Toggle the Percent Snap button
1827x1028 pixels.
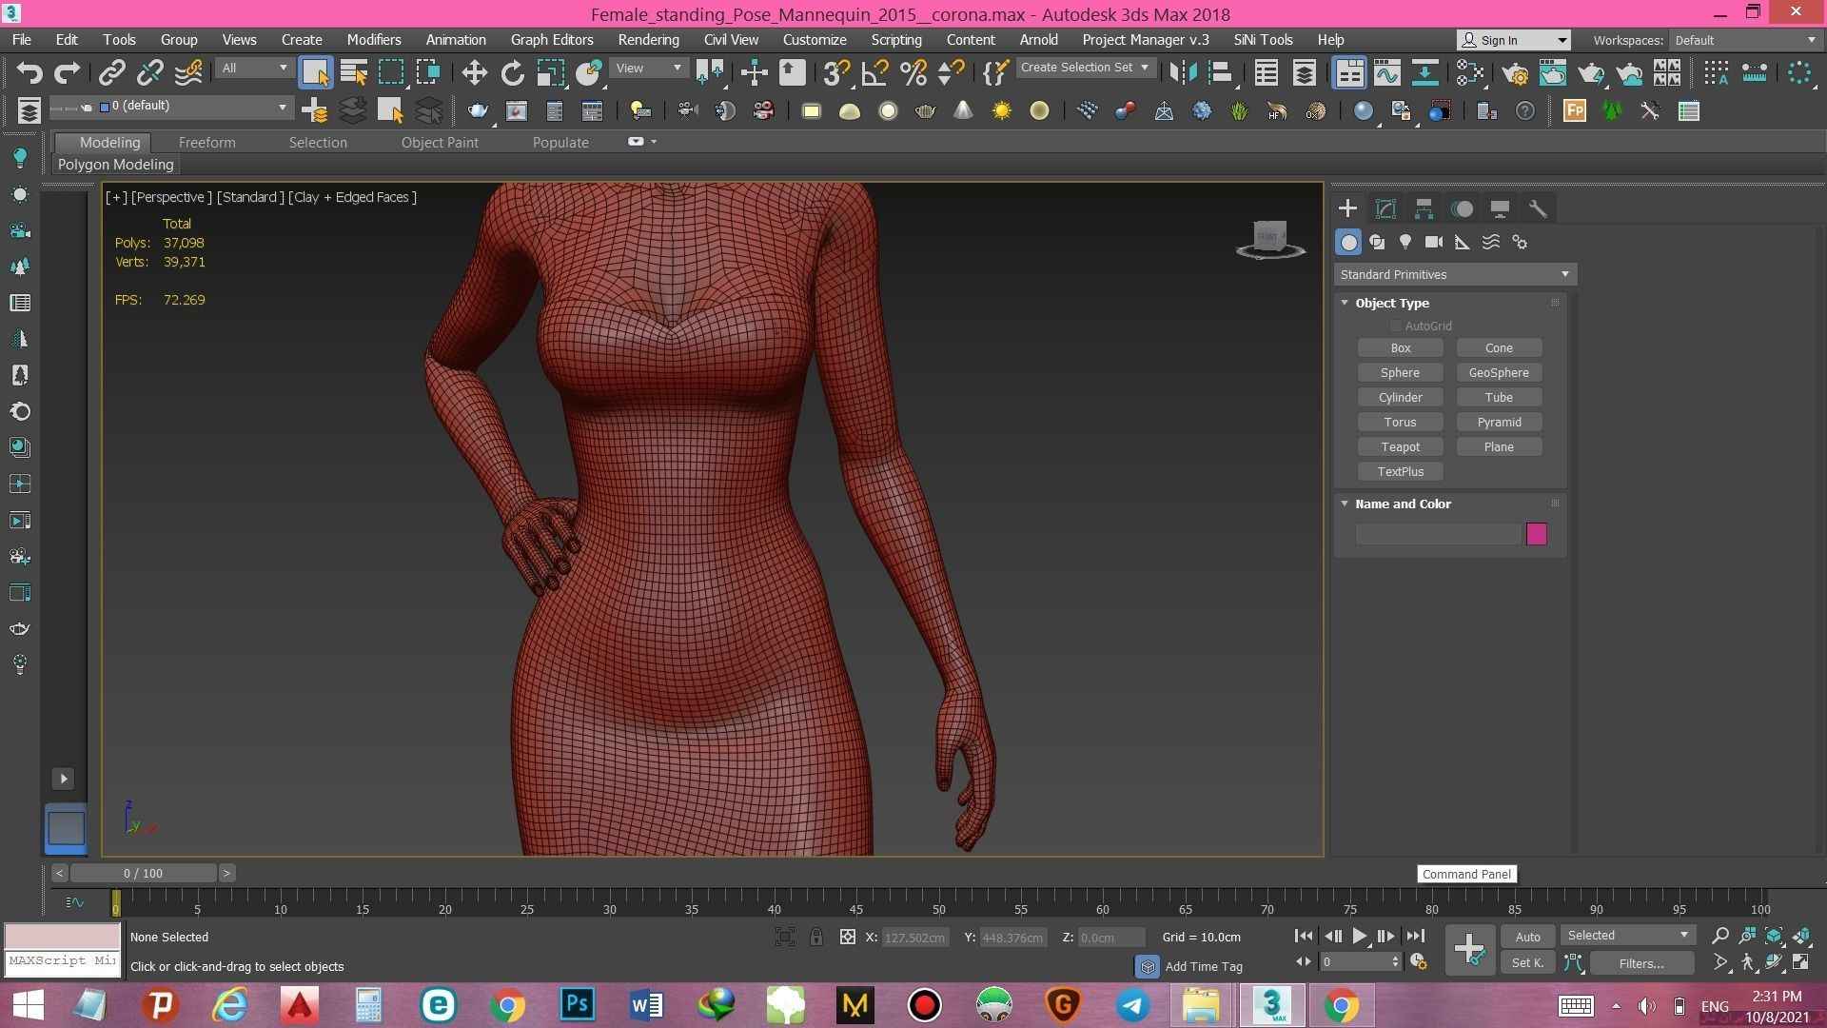point(913,72)
